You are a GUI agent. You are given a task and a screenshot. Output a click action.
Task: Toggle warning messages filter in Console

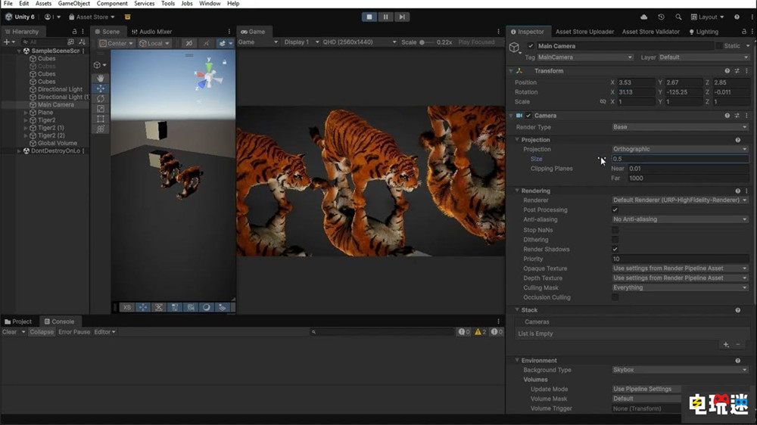480,332
